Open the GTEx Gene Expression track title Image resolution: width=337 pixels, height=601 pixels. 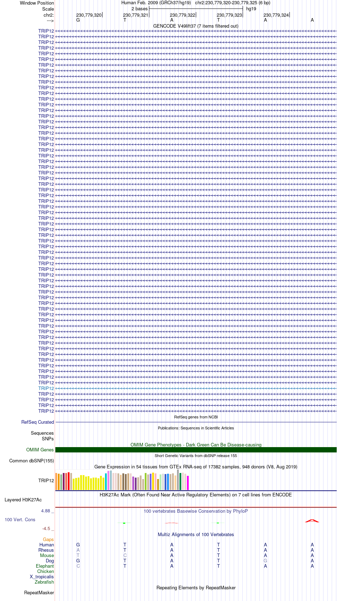point(196,467)
